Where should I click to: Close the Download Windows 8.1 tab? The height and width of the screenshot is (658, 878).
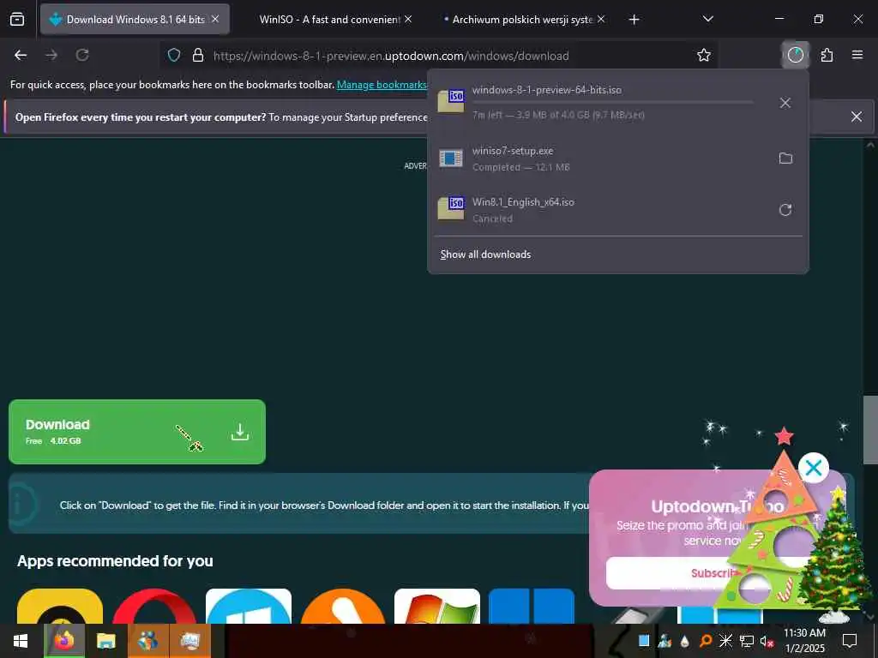(215, 19)
